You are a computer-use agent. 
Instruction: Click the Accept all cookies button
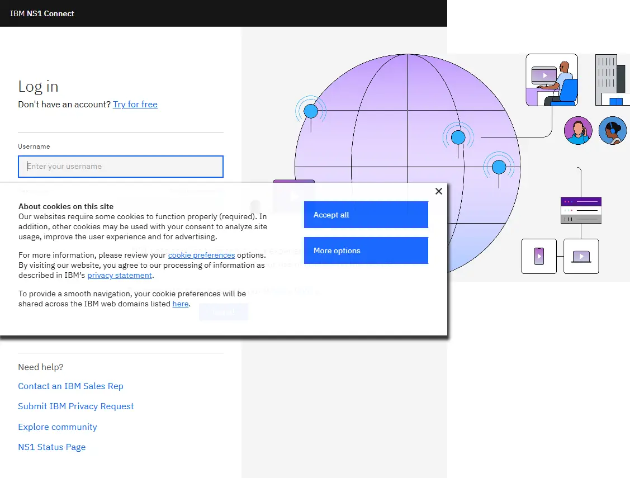(366, 215)
